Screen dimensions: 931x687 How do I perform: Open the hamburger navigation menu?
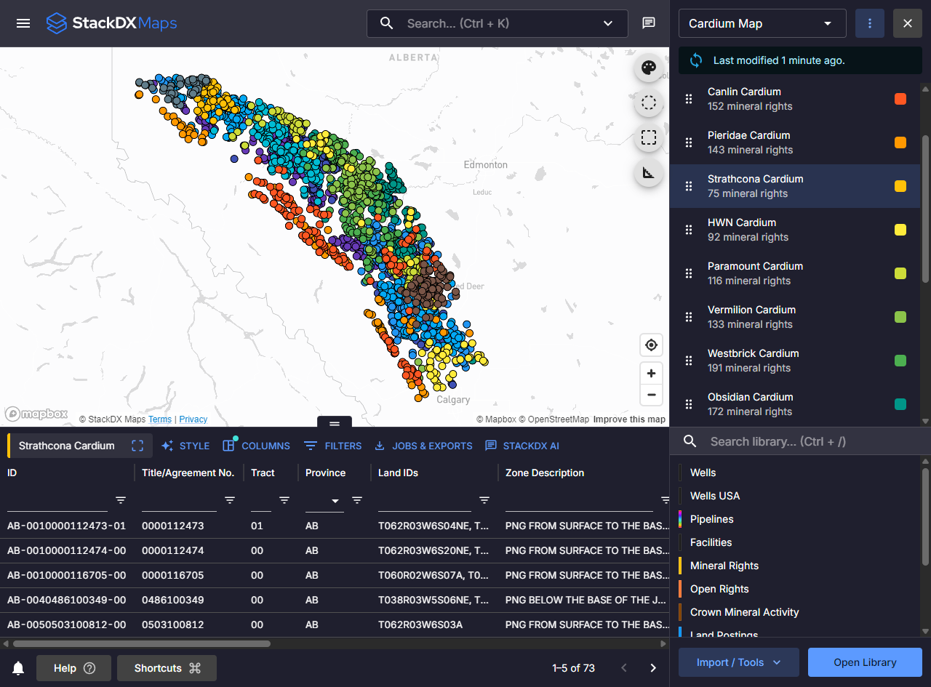(23, 23)
